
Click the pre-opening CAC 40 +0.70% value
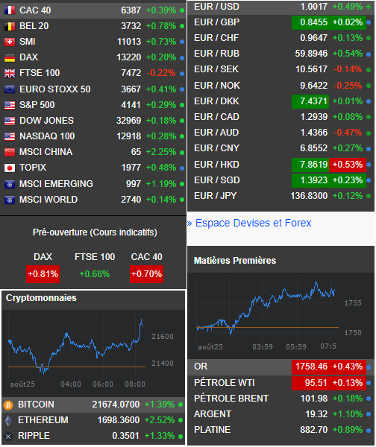[146, 274]
